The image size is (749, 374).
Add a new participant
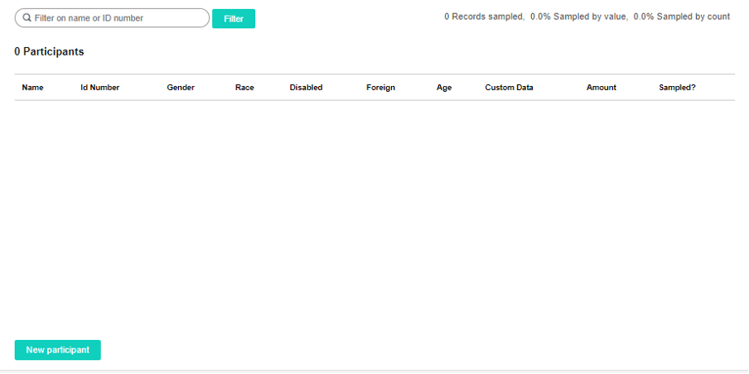(58, 350)
